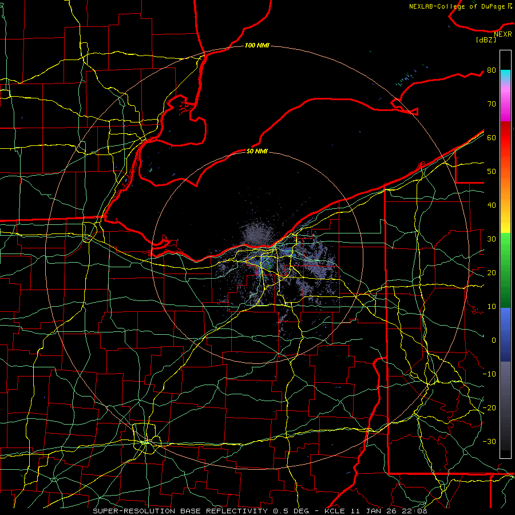
Task: Click the 0 value on dBZ scale
Action: tap(494, 340)
